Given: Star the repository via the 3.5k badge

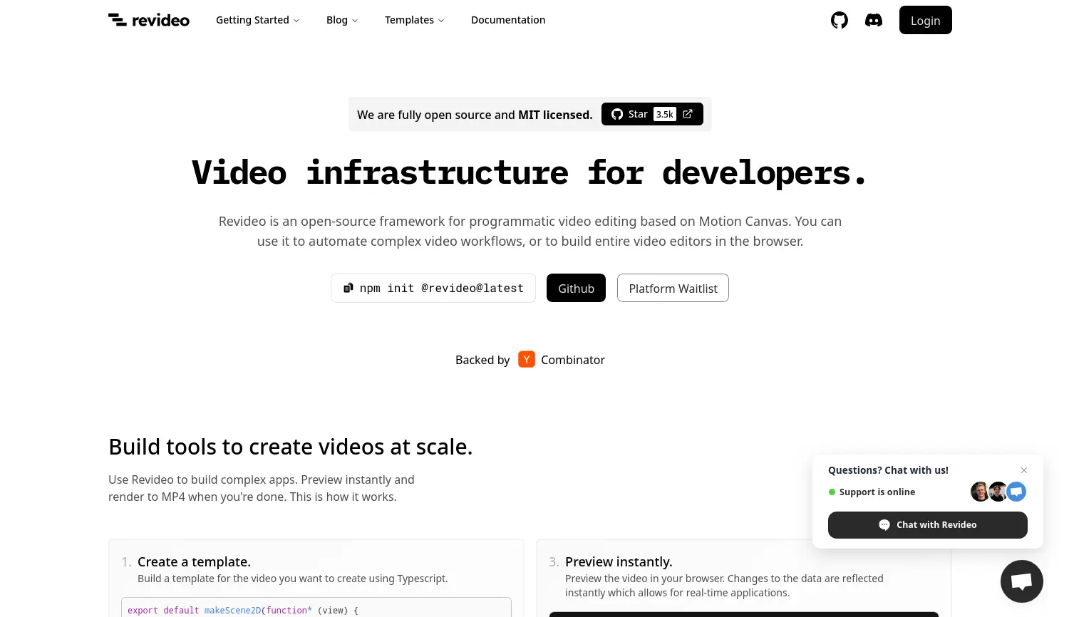Looking at the screenshot, I should click(664, 114).
